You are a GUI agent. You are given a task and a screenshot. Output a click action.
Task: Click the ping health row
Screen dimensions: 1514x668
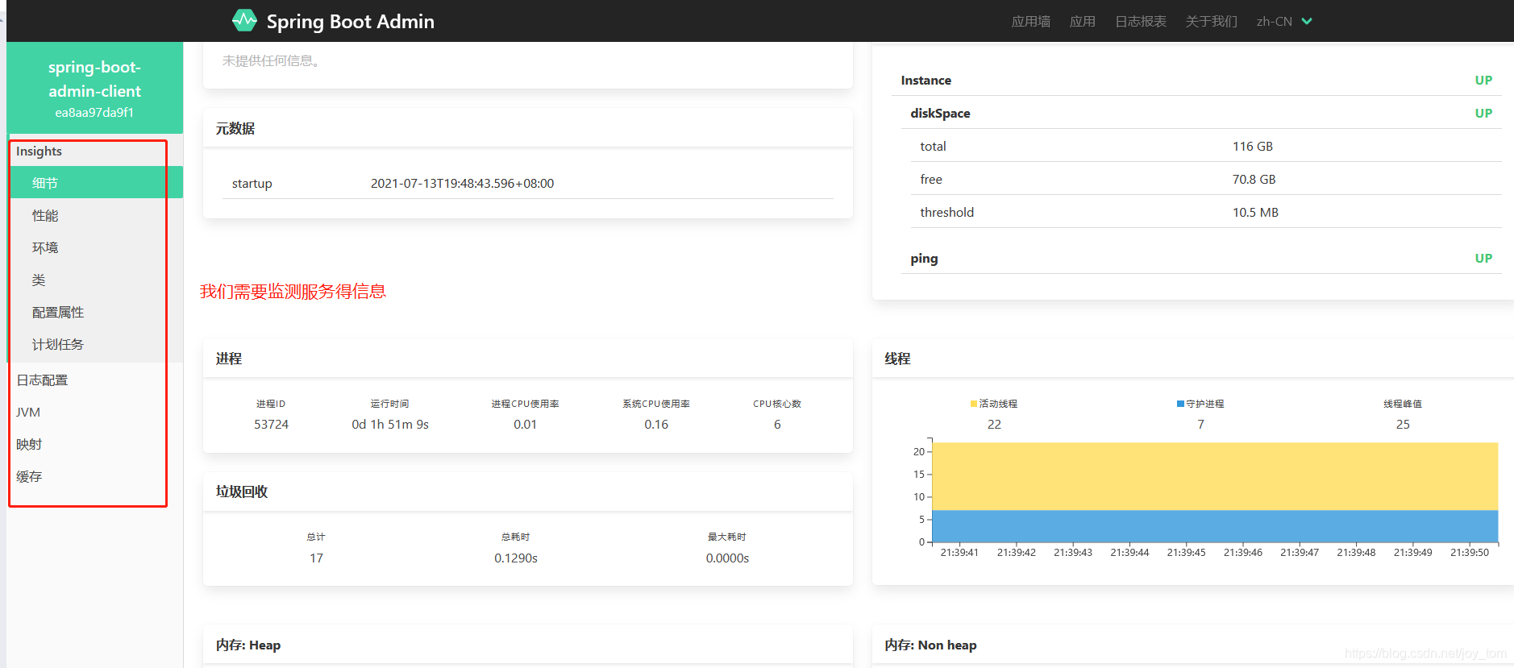[1201, 258]
